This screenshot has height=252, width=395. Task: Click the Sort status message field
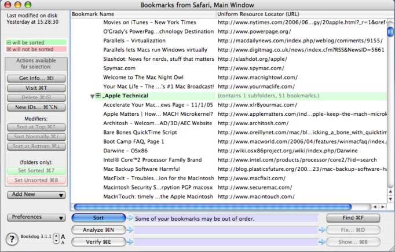point(226,218)
